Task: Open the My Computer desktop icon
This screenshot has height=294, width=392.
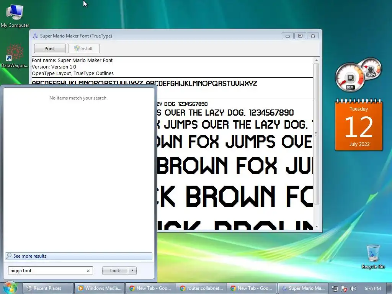Action: tap(15, 15)
